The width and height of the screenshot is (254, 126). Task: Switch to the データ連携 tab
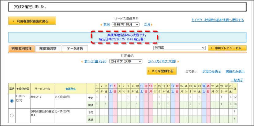coord(75,48)
